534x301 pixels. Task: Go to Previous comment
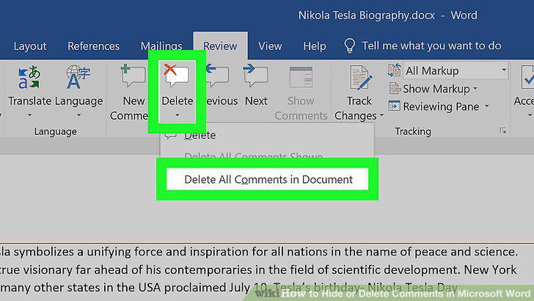pos(221,85)
